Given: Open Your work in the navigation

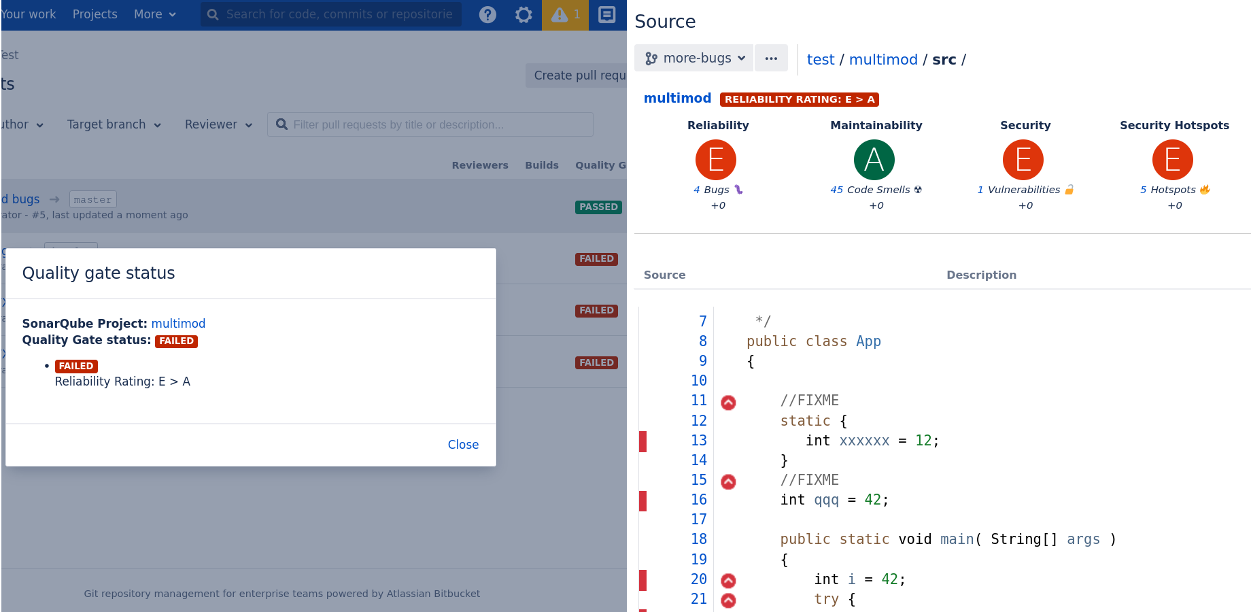Looking at the screenshot, I should tap(29, 14).
